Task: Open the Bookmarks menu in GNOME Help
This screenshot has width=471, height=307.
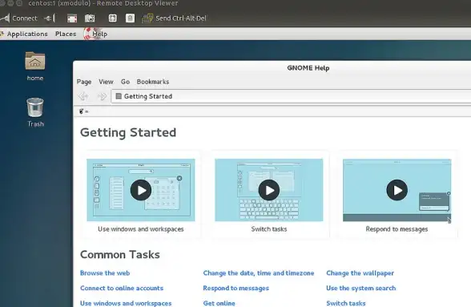Action: pyautogui.click(x=153, y=82)
